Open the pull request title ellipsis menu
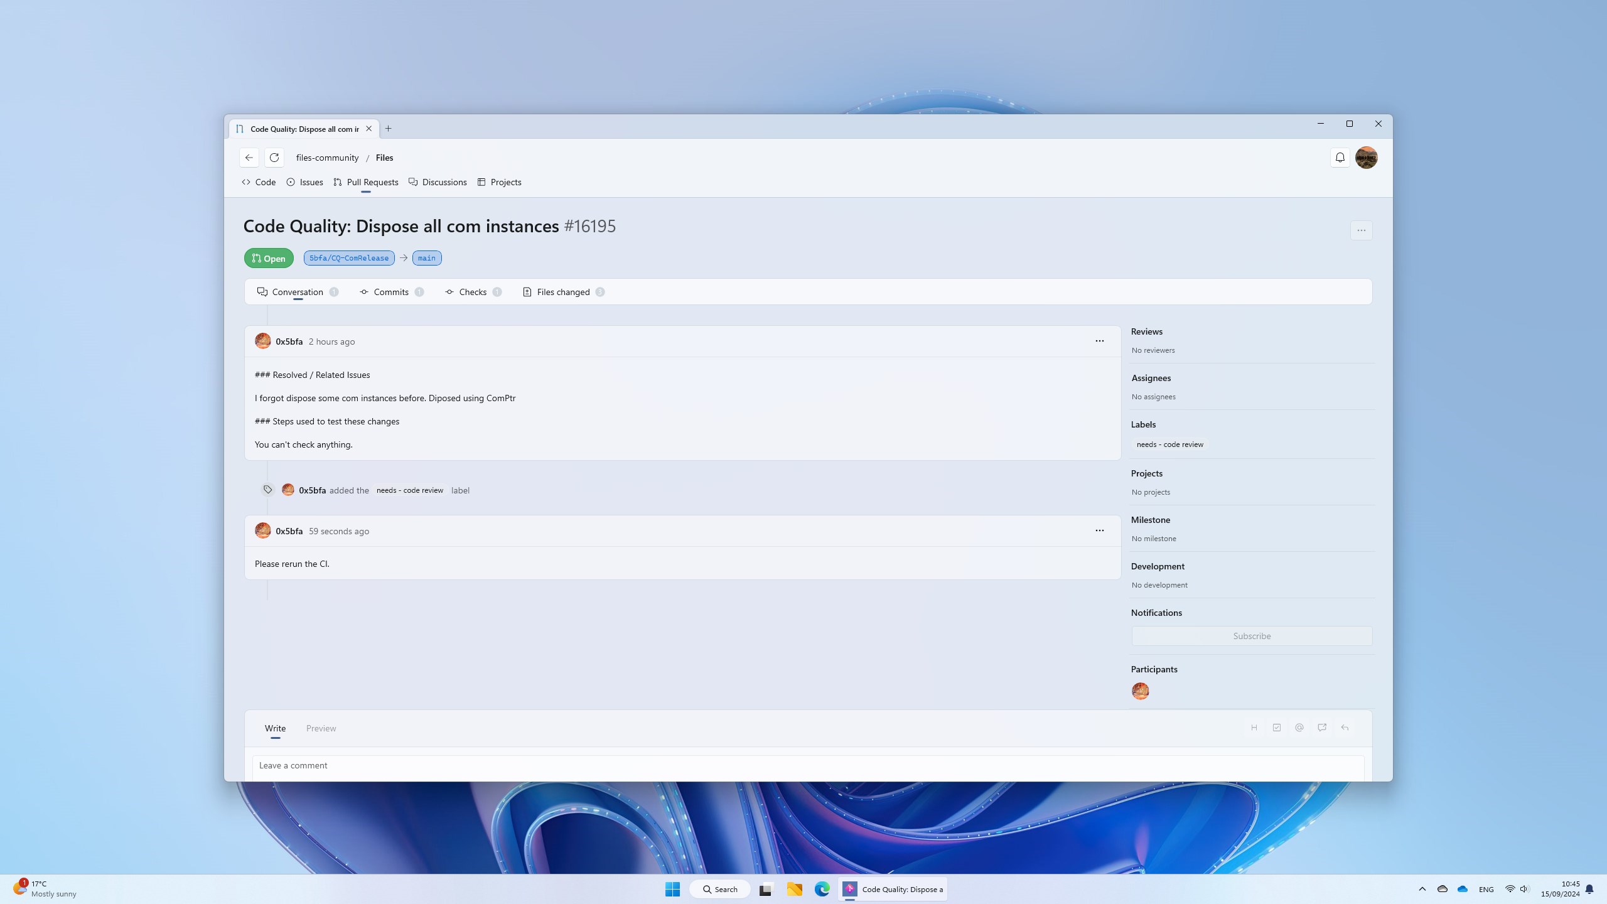Image resolution: width=1607 pixels, height=904 pixels. tap(1361, 230)
